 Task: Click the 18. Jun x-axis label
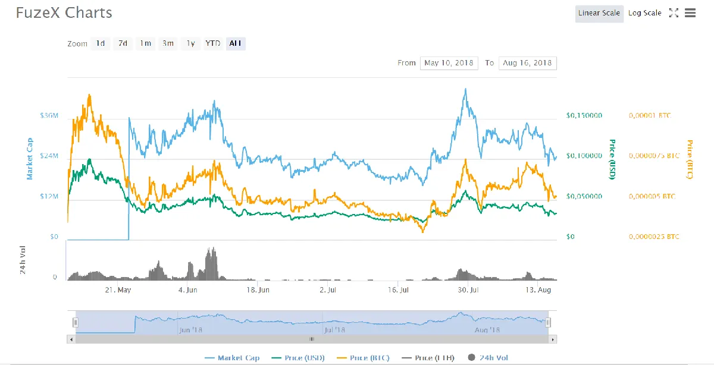click(258, 290)
